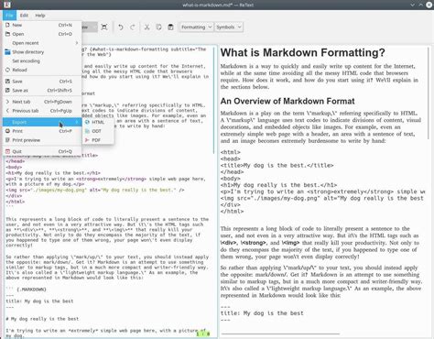Click the Print preview icon

click(8, 140)
